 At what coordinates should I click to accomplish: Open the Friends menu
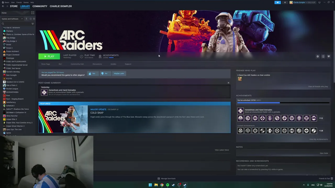(19, 2)
